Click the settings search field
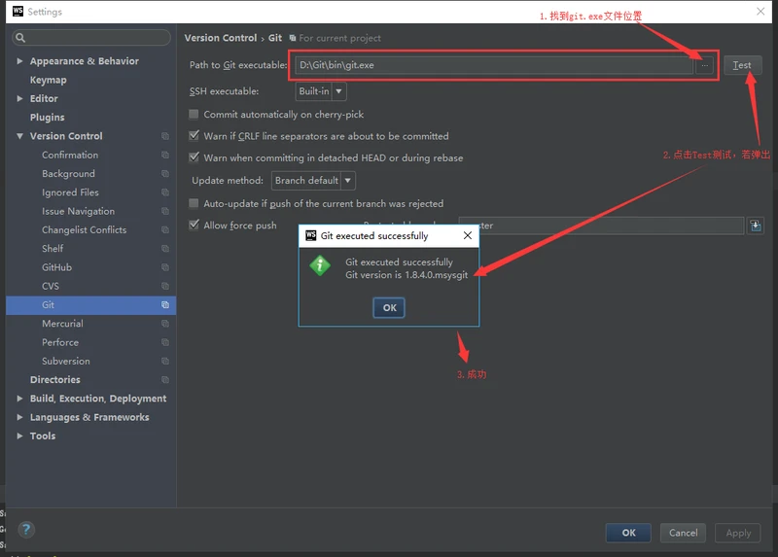 click(91, 38)
